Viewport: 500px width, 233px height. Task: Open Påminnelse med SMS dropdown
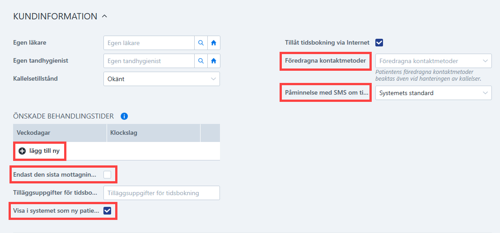pyautogui.click(x=433, y=93)
